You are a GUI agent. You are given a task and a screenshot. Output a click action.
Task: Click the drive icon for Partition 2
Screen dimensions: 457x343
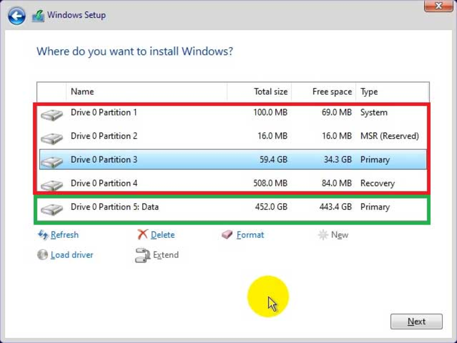(51, 138)
